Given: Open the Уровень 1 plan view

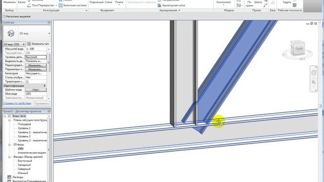Looking at the screenshot, I should click(x=24, y=128).
